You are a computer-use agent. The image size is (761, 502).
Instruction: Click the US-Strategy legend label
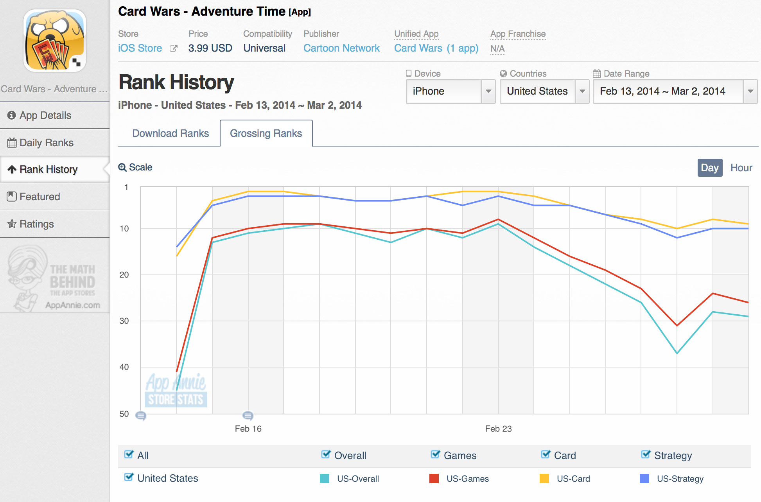(x=680, y=479)
